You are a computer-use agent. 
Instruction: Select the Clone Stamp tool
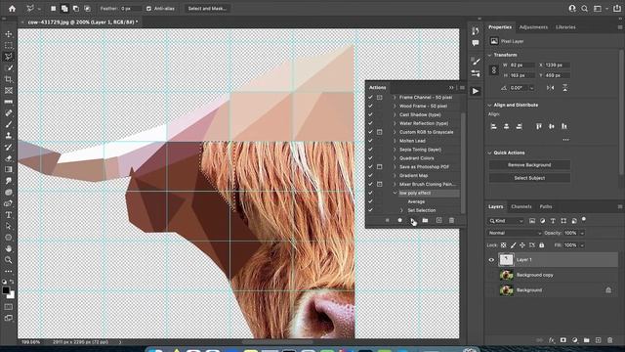point(9,136)
